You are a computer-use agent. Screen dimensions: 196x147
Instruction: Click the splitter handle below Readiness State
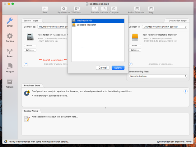pyautogui.click(x=105, y=108)
